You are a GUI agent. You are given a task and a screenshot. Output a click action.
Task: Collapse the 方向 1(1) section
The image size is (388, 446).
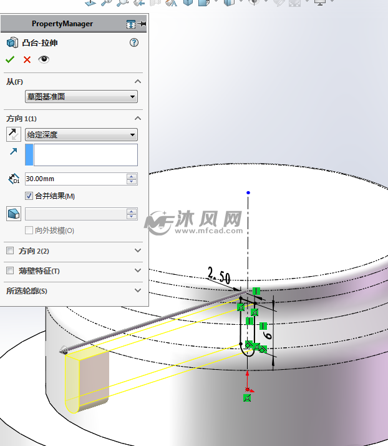[x=138, y=118]
